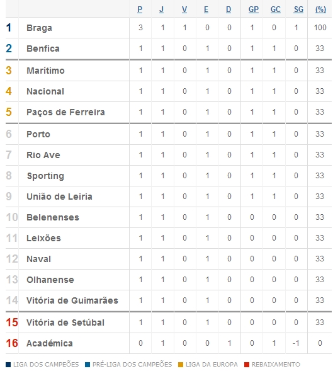333x371 pixels.
Task: Sort table by P points column header
Action: point(140,9)
